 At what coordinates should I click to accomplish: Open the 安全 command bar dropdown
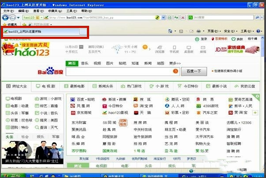[230, 31]
